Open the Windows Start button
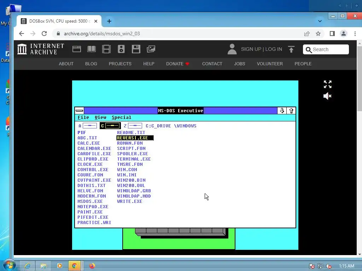Screen dimensions: 362x271 point(9,265)
